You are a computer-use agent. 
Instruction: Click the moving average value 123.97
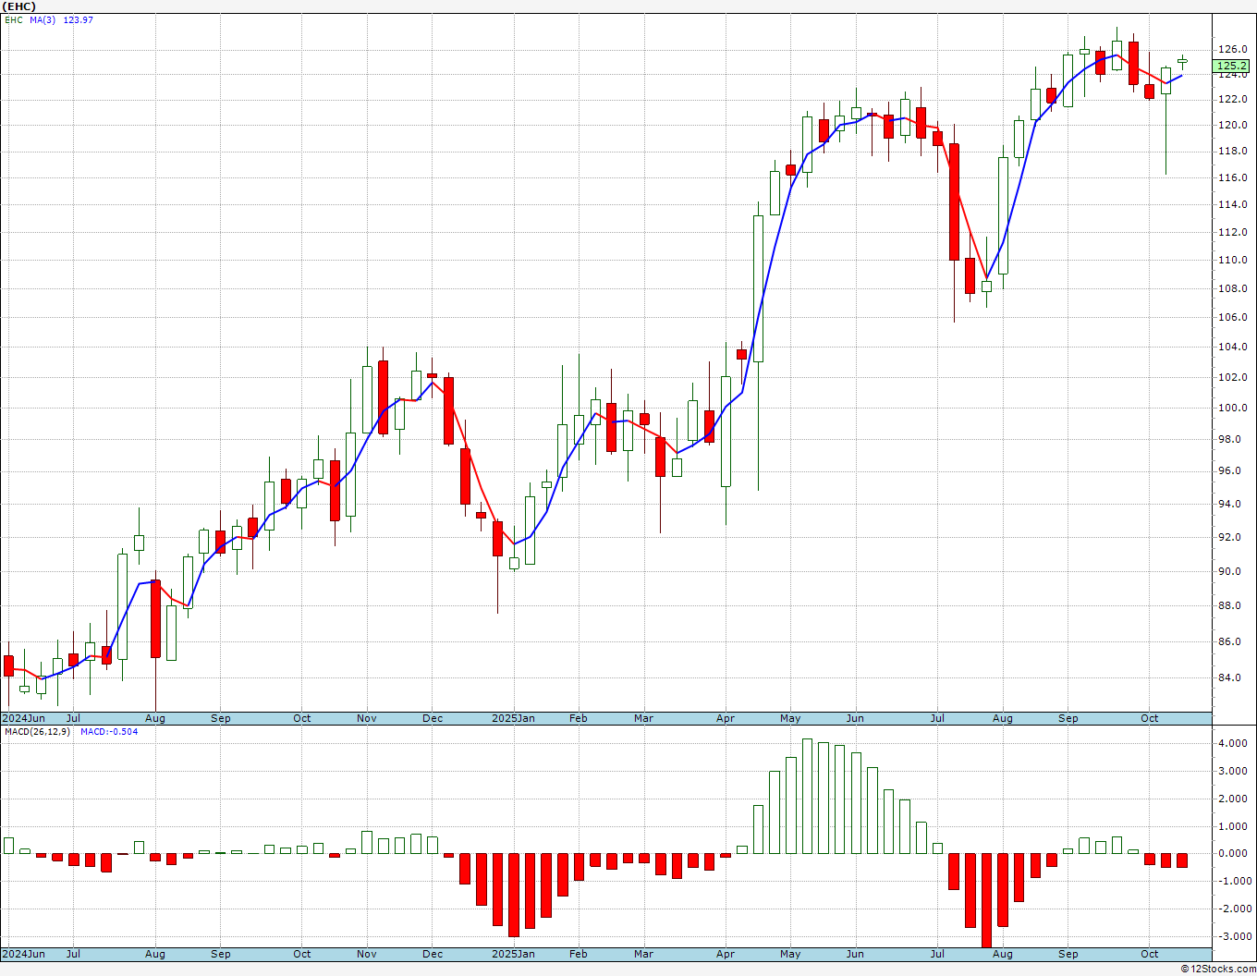[x=78, y=20]
